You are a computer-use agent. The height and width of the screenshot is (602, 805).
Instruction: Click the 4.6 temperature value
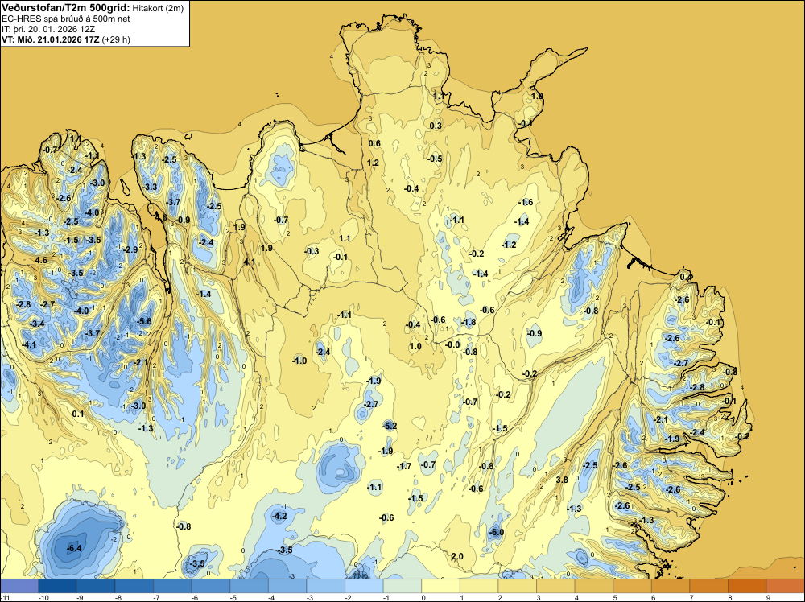(x=41, y=260)
